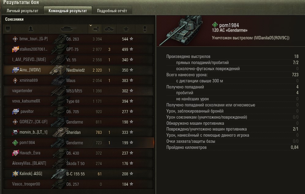
Task: Select Командный результат tab
Action: click(x=68, y=11)
